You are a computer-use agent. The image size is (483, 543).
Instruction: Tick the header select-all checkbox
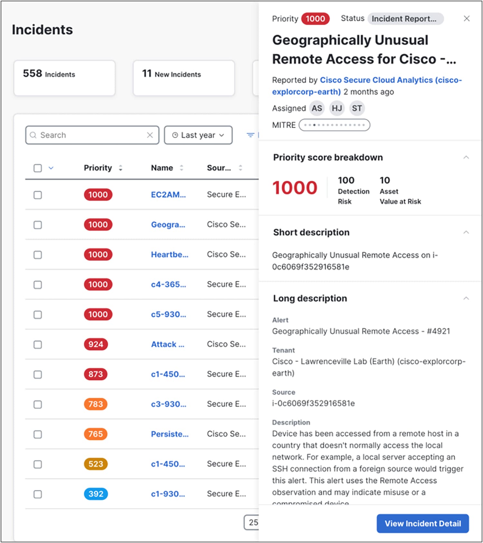pos(38,168)
